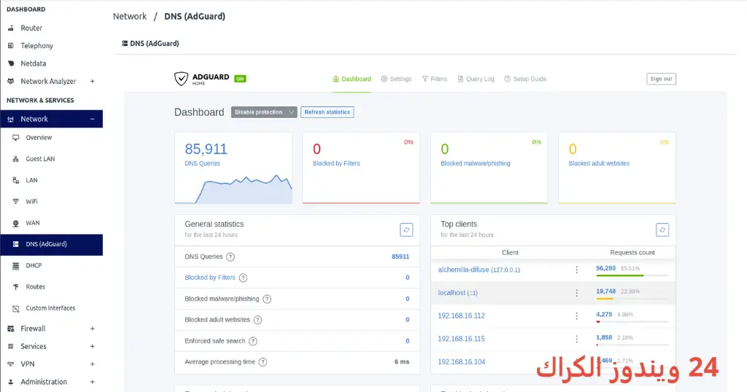The height and width of the screenshot is (392, 747).
Task: Open the LAN page
Action: pos(31,180)
